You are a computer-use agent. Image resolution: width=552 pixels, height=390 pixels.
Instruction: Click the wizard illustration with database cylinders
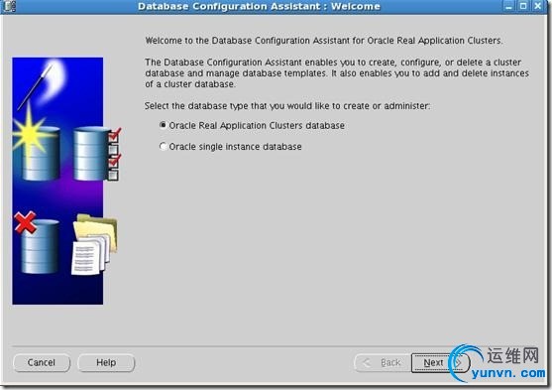tap(65, 181)
